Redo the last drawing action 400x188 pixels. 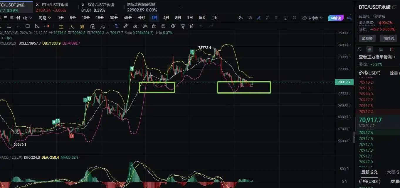click(x=211, y=26)
